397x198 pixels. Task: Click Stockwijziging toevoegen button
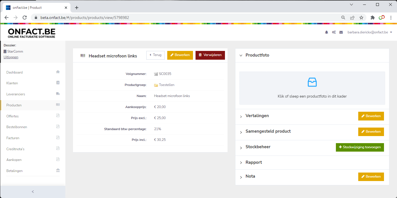point(360,147)
